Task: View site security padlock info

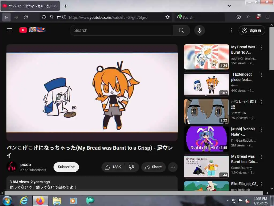Action: tap(51, 17)
